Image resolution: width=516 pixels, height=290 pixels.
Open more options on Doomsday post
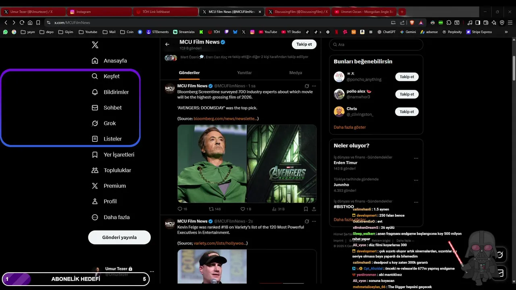[x=314, y=86]
